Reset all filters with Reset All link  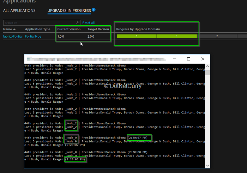click(x=88, y=23)
